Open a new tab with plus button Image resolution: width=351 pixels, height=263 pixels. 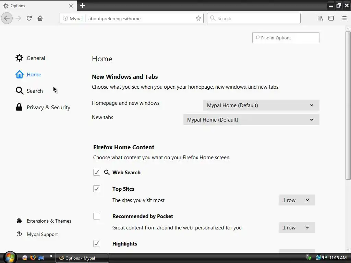[83, 5]
